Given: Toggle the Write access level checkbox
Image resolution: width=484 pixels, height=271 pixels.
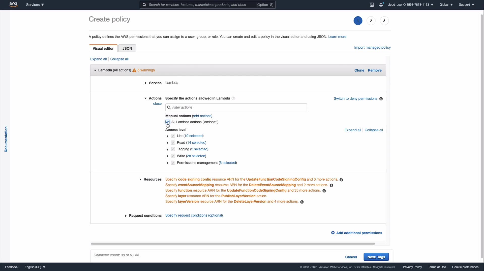Looking at the screenshot, I should point(173,156).
